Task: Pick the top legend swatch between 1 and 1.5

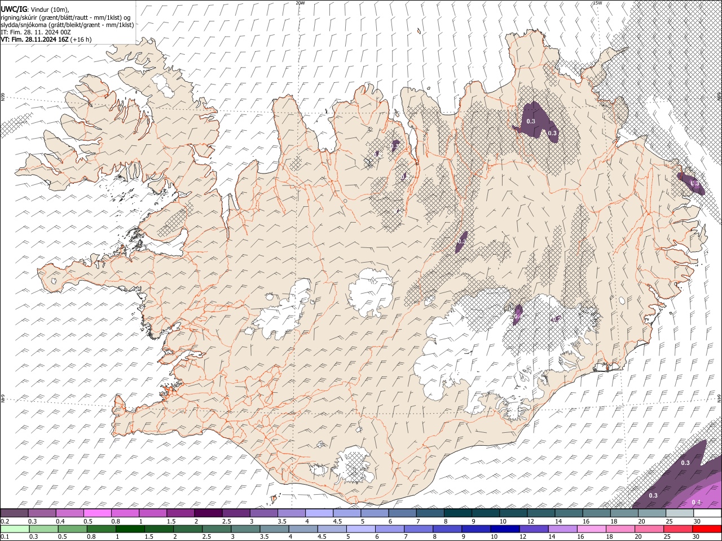Action: click(153, 513)
